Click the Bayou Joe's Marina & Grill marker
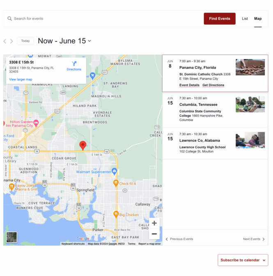 tap(11, 187)
